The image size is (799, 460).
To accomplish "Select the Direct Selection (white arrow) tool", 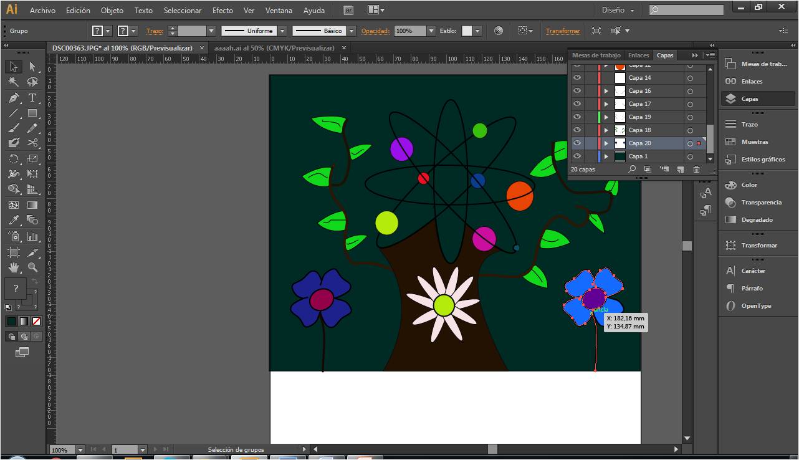I will (x=32, y=67).
